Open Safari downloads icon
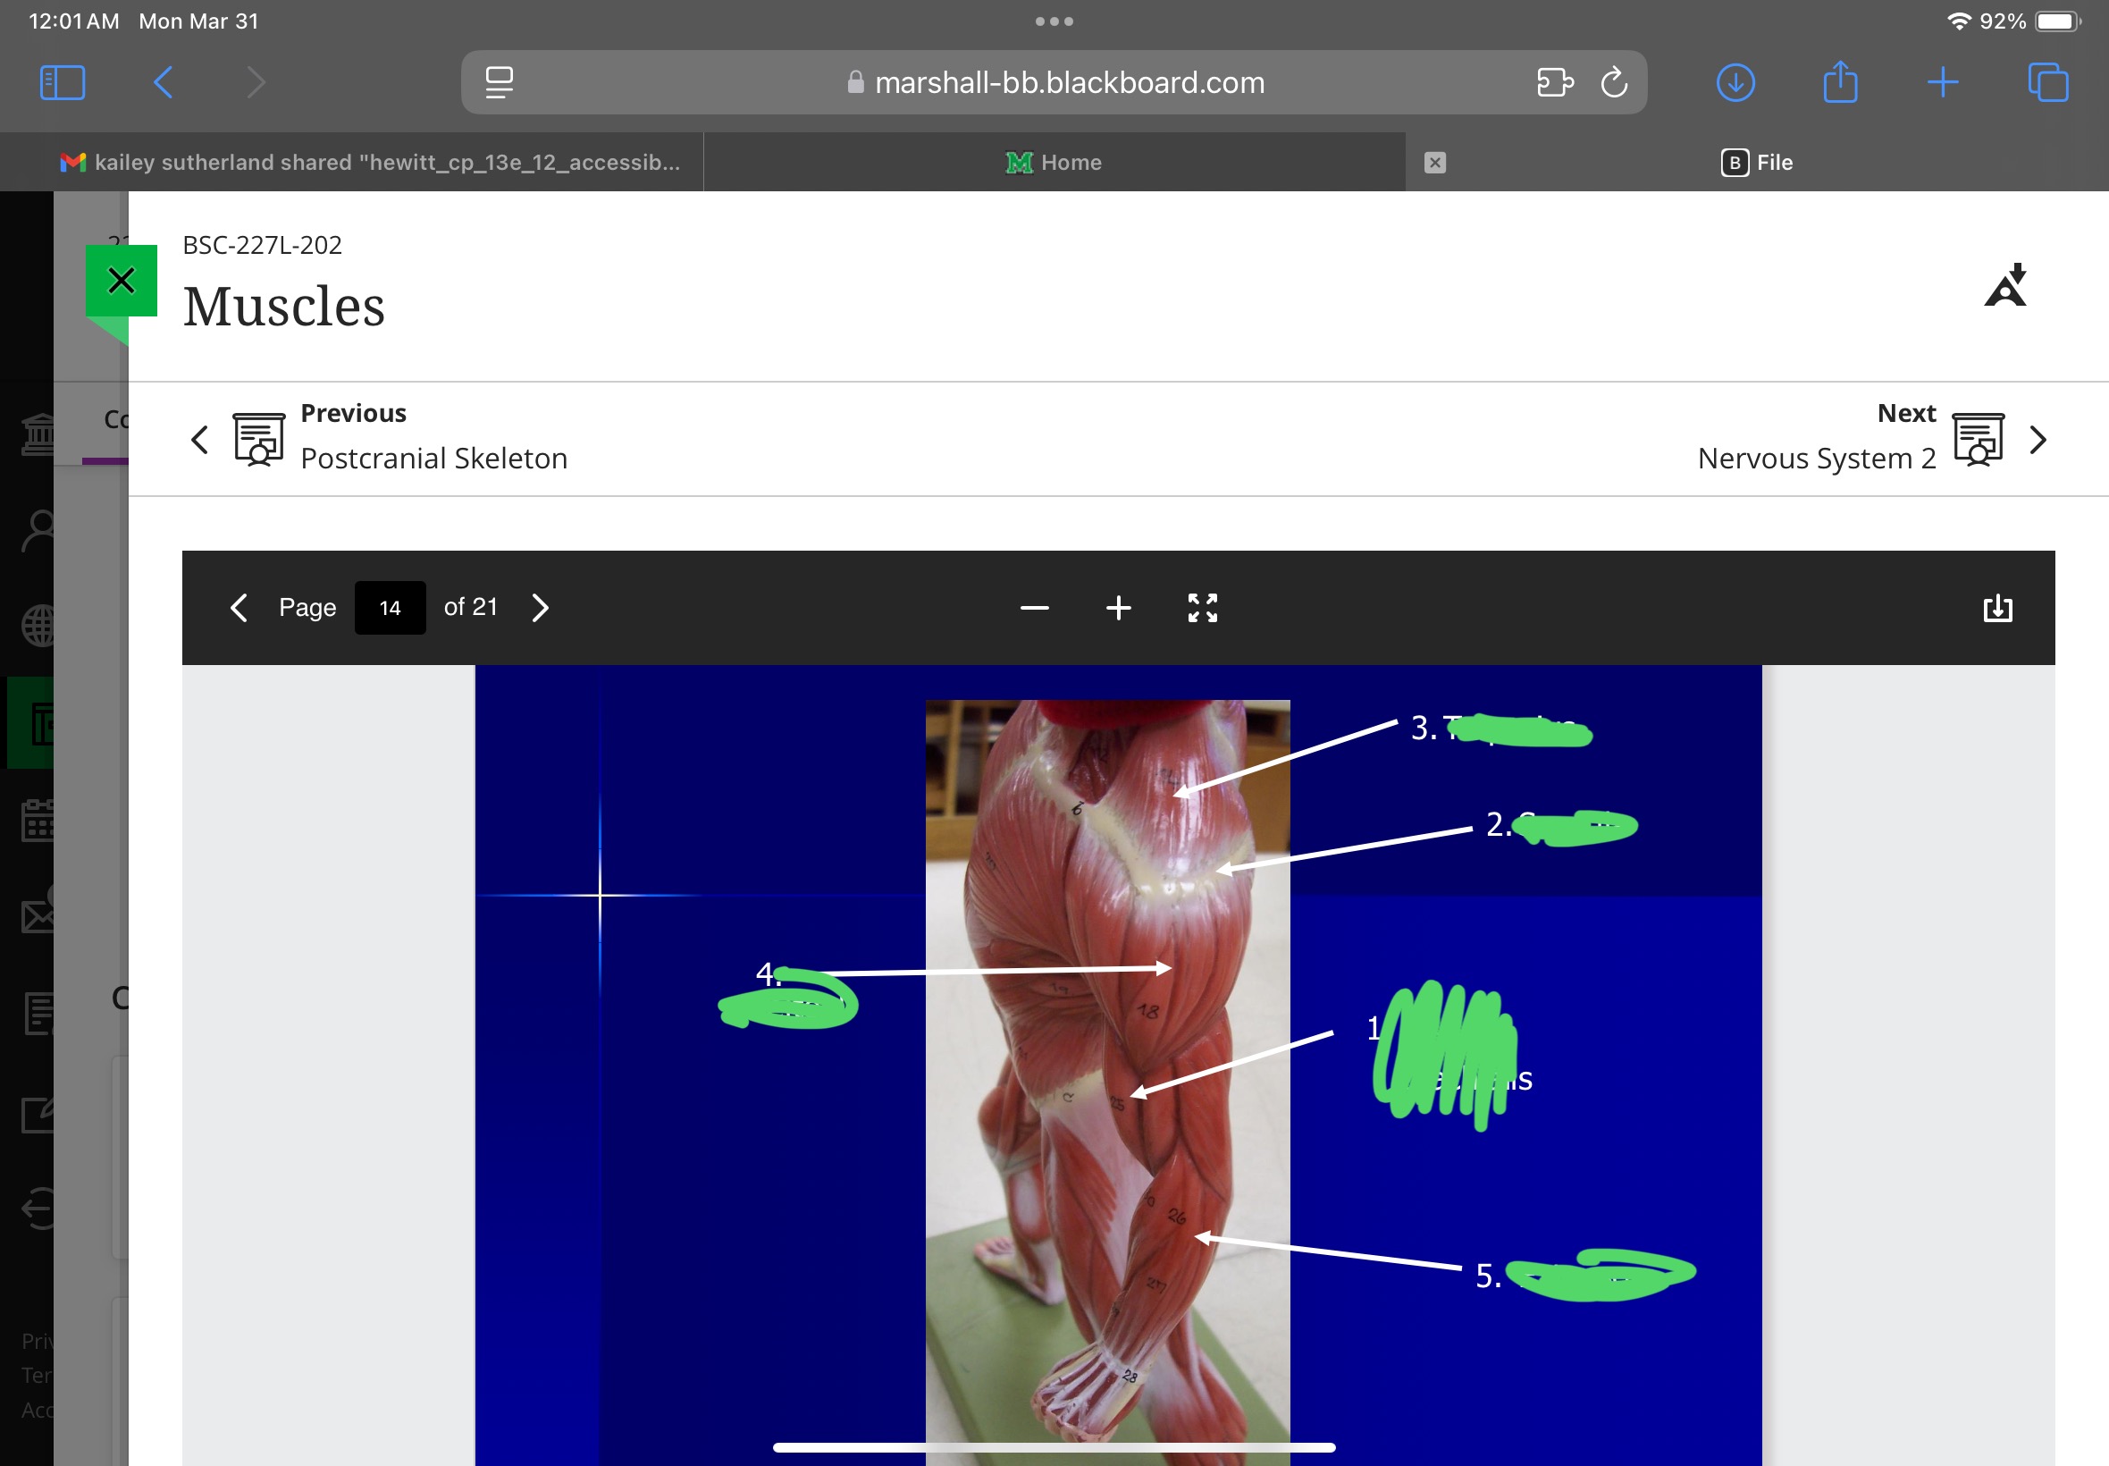The width and height of the screenshot is (2109, 1466). pyautogui.click(x=1735, y=82)
